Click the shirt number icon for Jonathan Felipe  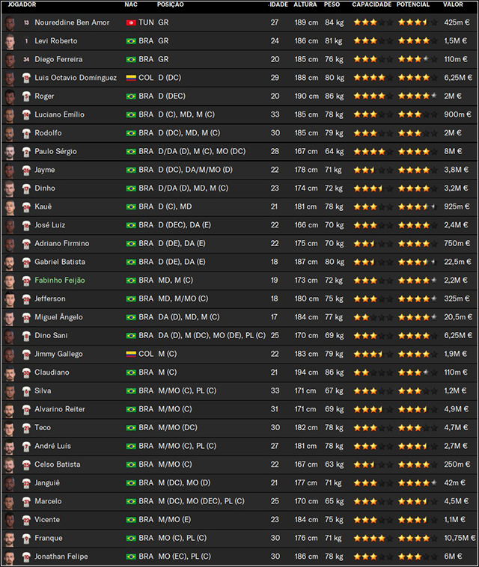[x=26, y=557]
